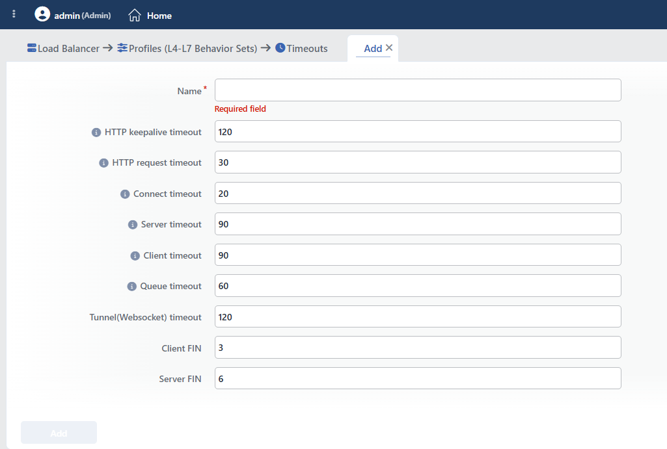The height and width of the screenshot is (449, 667).
Task: Open the admin (Admin) user menu
Action: pos(83,16)
